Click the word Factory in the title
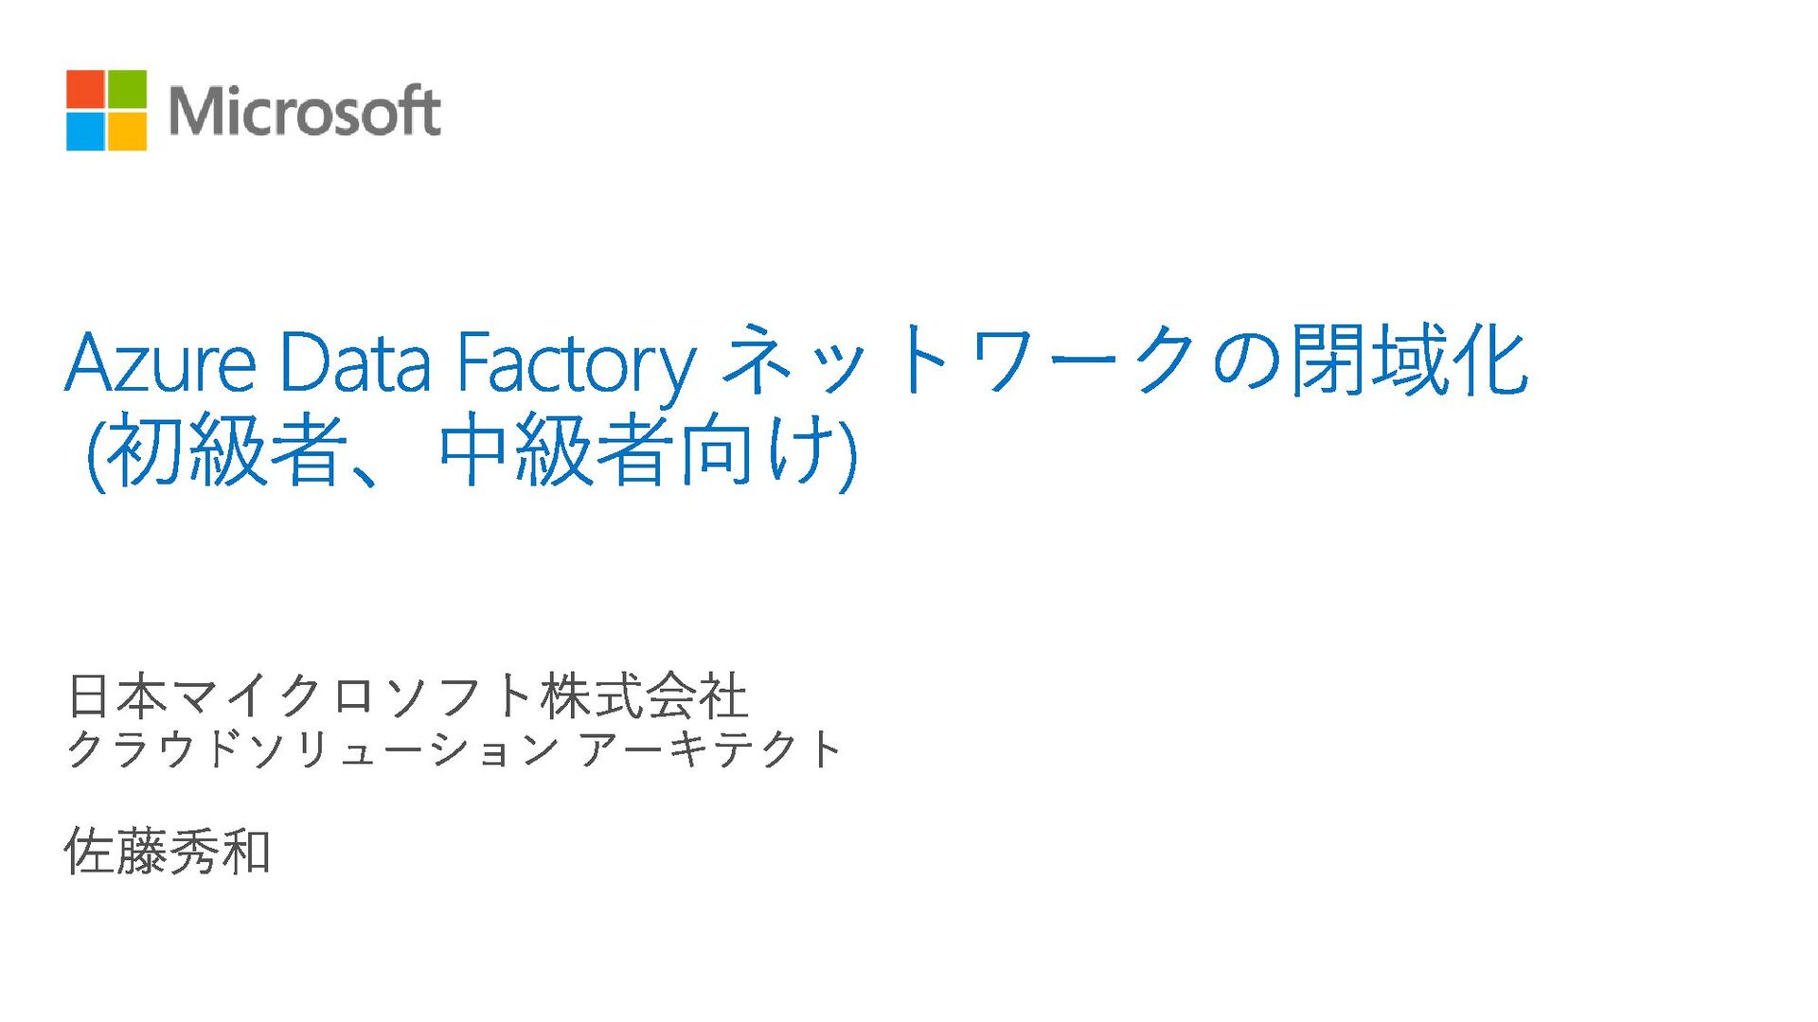This screenshot has height=1022, width=1818. (x=577, y=367)
